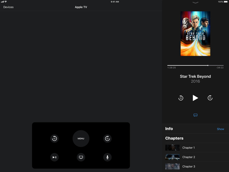
Task: Tap the remote's play/pause button
Action: coord(54,157)
